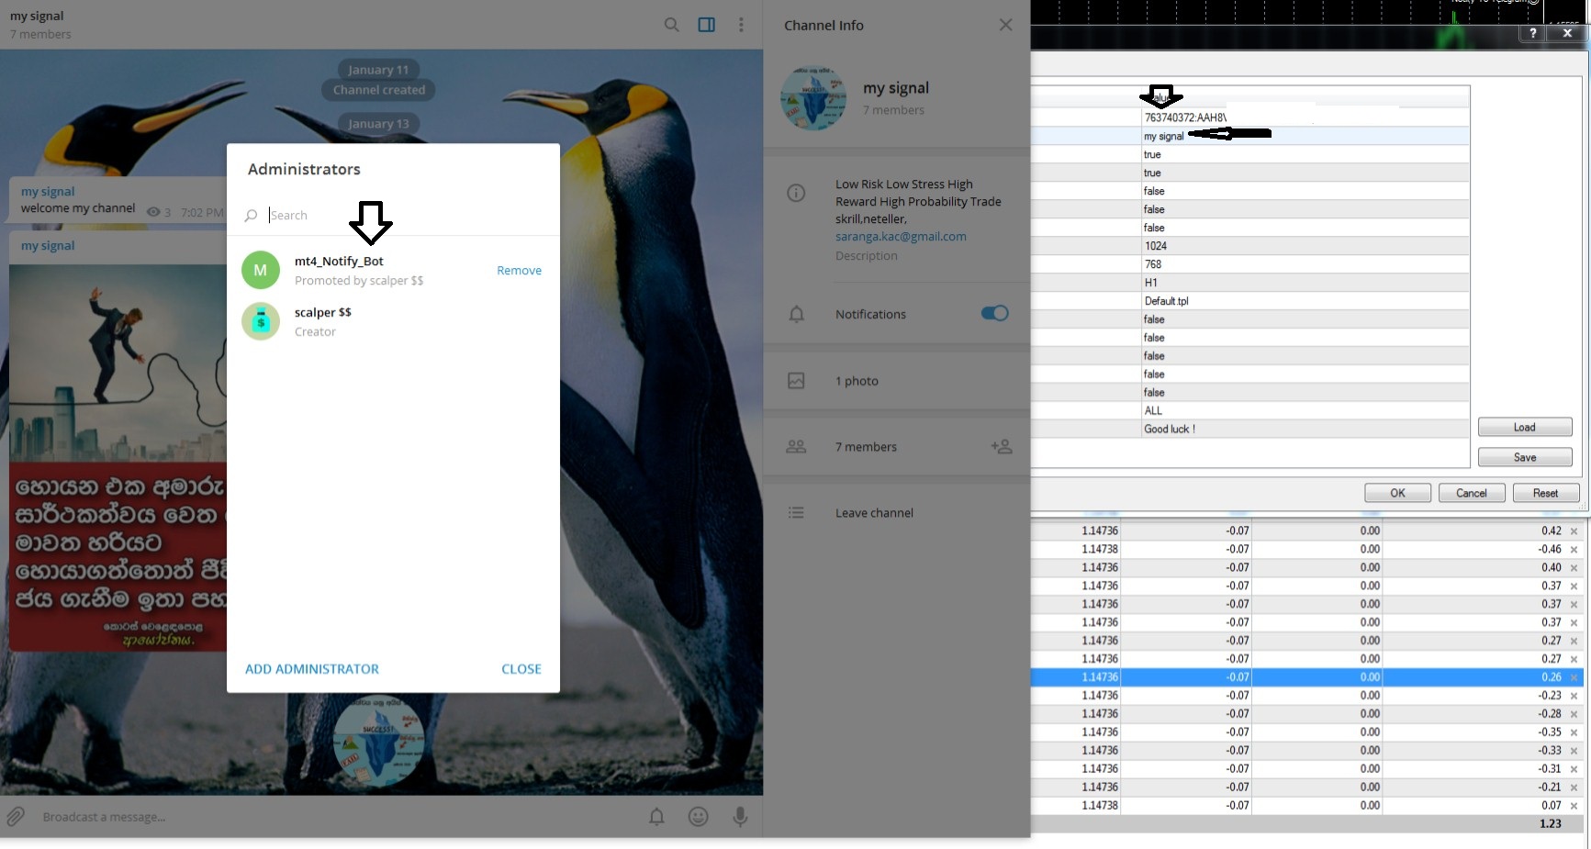
Task: Toggle the Notifications switch off
Action: [994, 313]
